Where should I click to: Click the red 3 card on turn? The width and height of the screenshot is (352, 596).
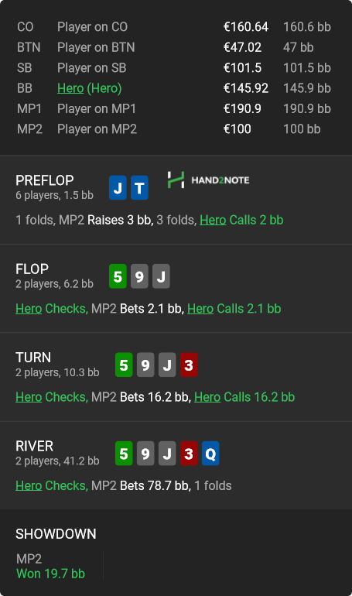click(189, 365)
